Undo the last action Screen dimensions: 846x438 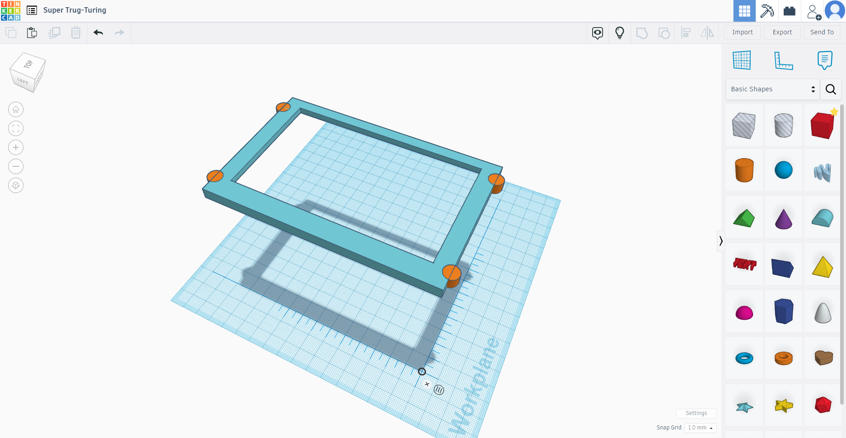point(98,33)
